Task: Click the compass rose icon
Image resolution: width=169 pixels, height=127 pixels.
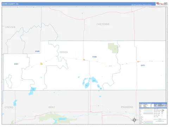Action: [x=134, y=120]
